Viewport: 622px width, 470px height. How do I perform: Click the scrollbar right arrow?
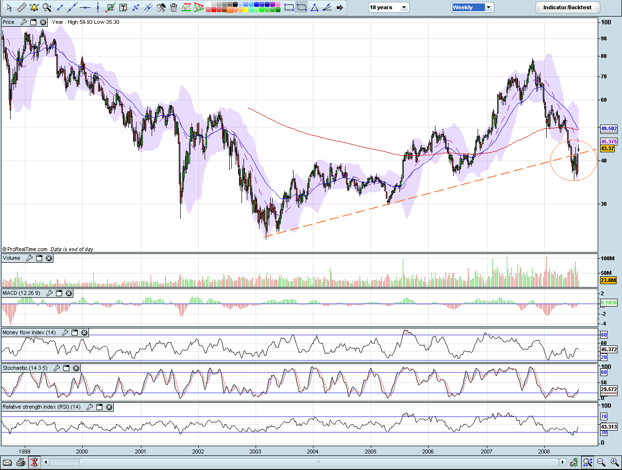click(563, 462)
